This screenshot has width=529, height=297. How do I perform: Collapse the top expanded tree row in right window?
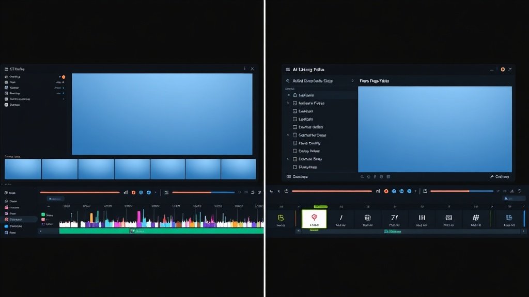click(x=289, y=95)
